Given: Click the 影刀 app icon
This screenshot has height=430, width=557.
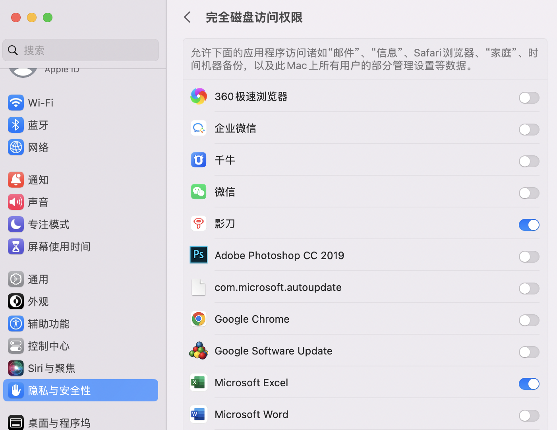Looking at the screenshot, I should [x=199, y=224].
